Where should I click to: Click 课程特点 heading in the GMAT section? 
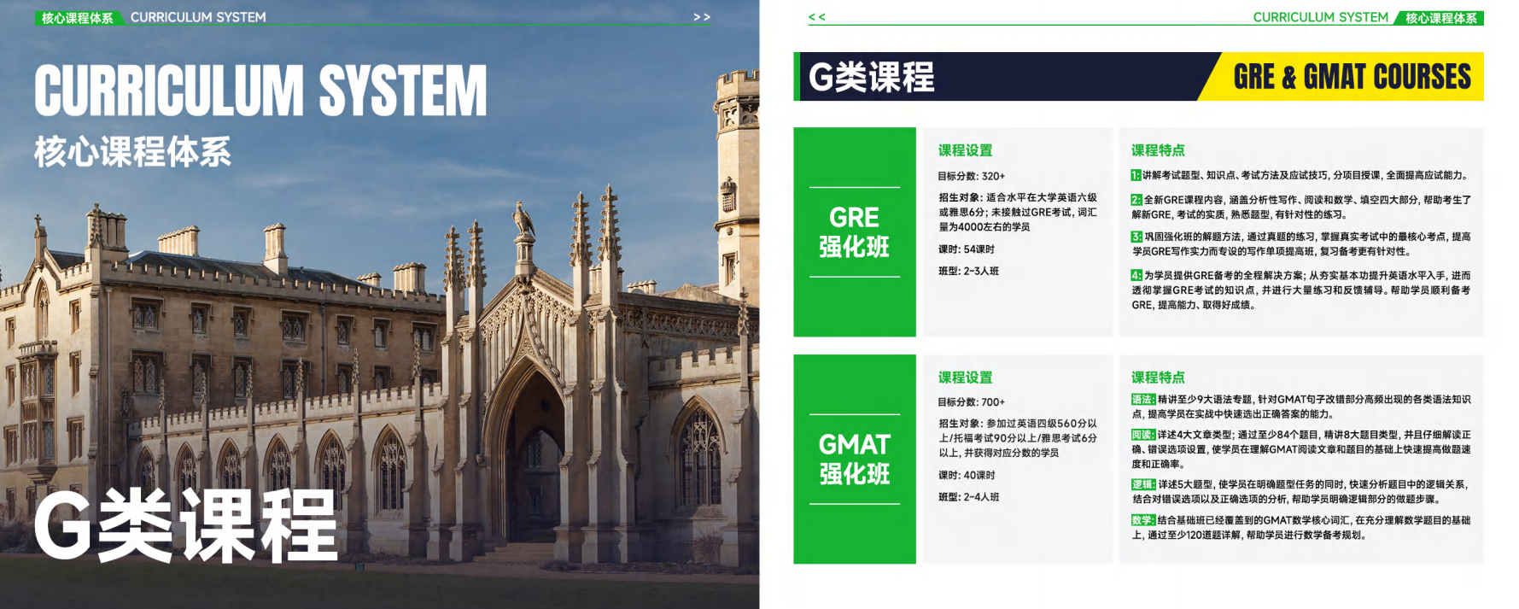(x=1158, y=378)
